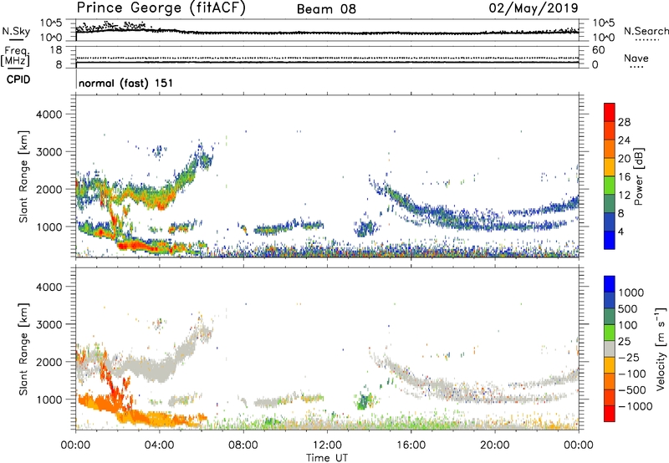
Task: Select the "12:00" time tick label
Action: [x=327, y=445]
